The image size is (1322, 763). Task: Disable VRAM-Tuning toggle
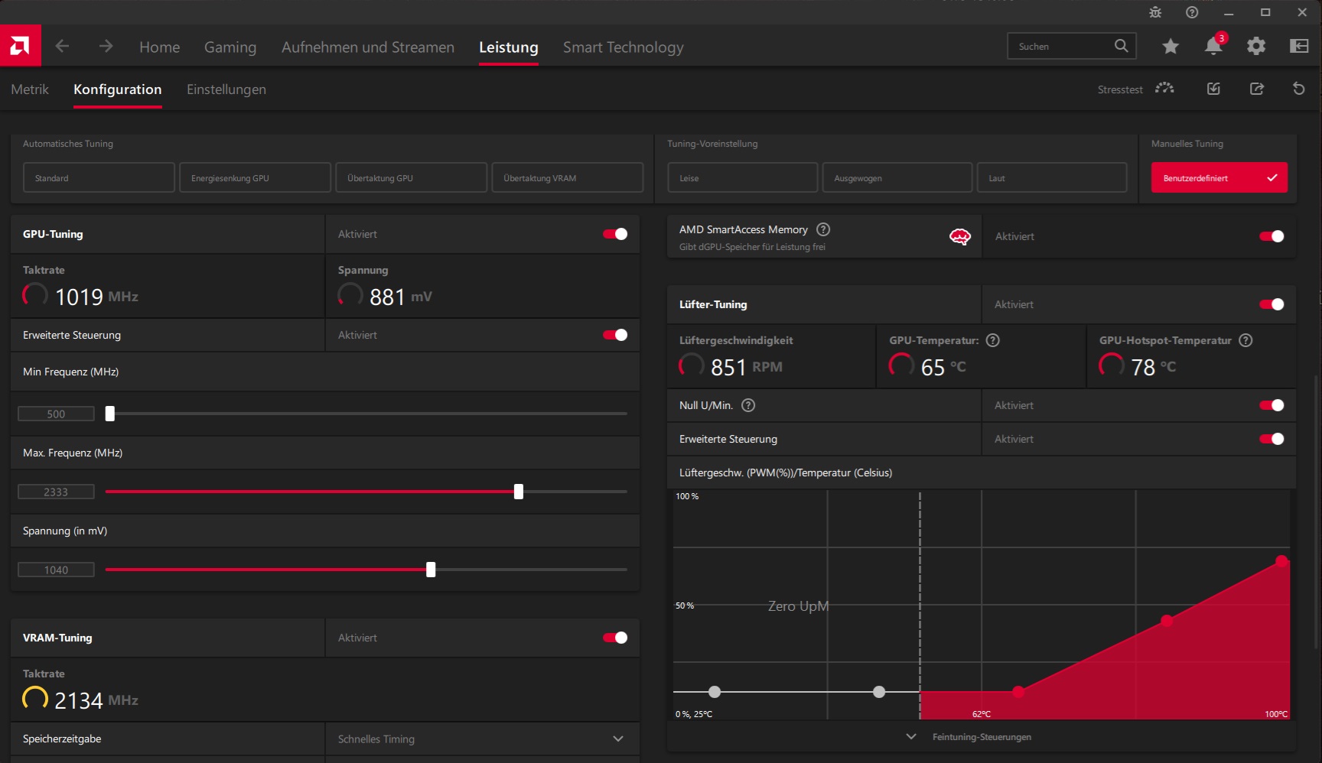pos(615,638)
